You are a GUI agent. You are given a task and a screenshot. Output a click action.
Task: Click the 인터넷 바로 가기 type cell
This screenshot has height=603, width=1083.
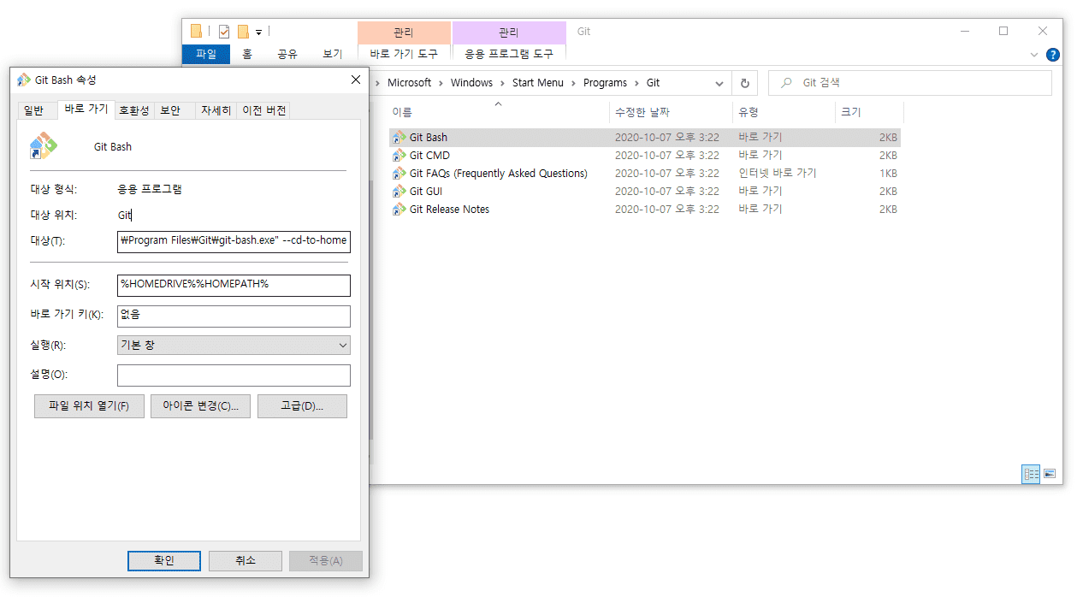tap(778, 174)
